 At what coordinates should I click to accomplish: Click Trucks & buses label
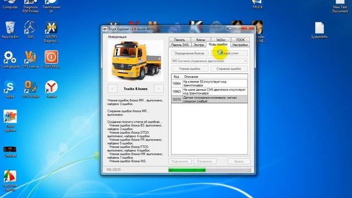pyautogui.click(x=135, y=89)
